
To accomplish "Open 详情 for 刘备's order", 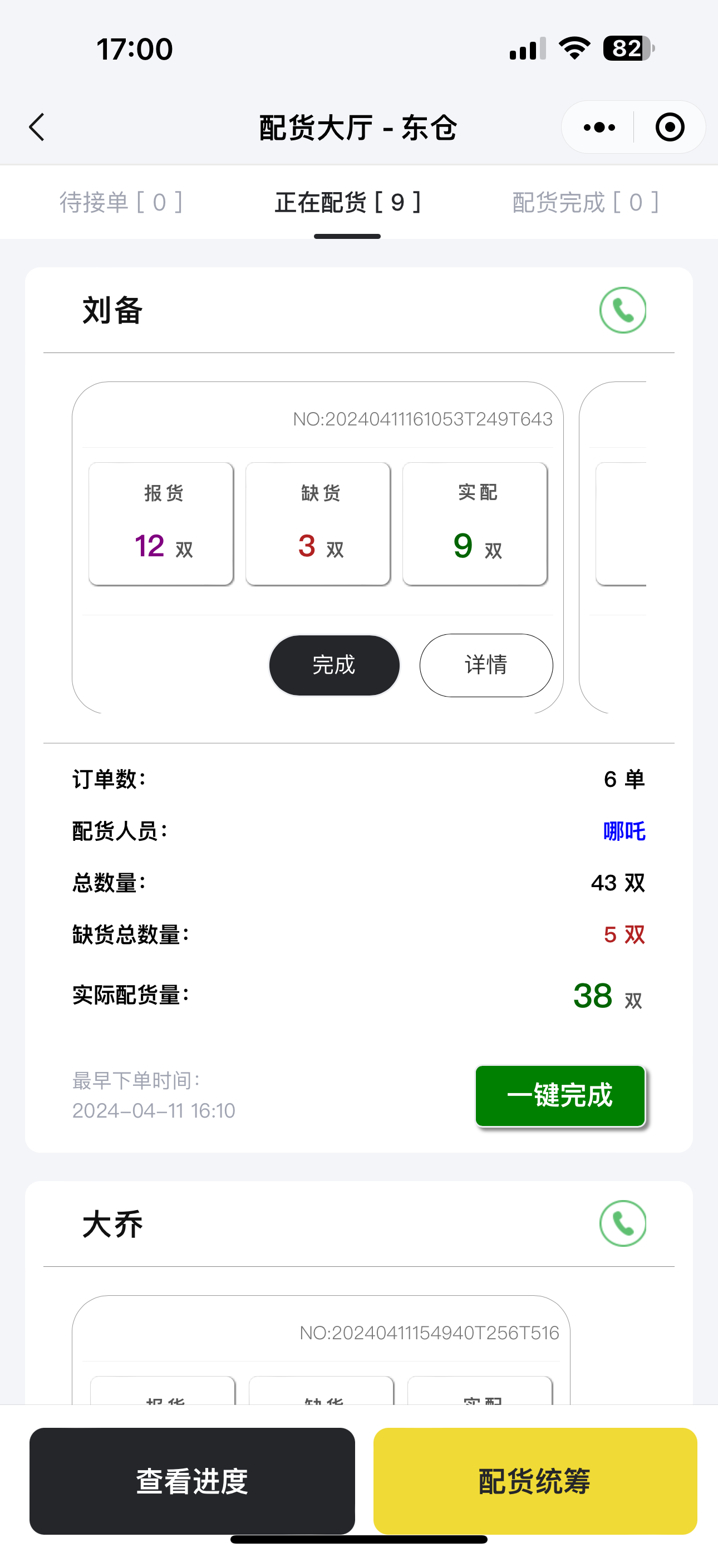I will [486, 665].
